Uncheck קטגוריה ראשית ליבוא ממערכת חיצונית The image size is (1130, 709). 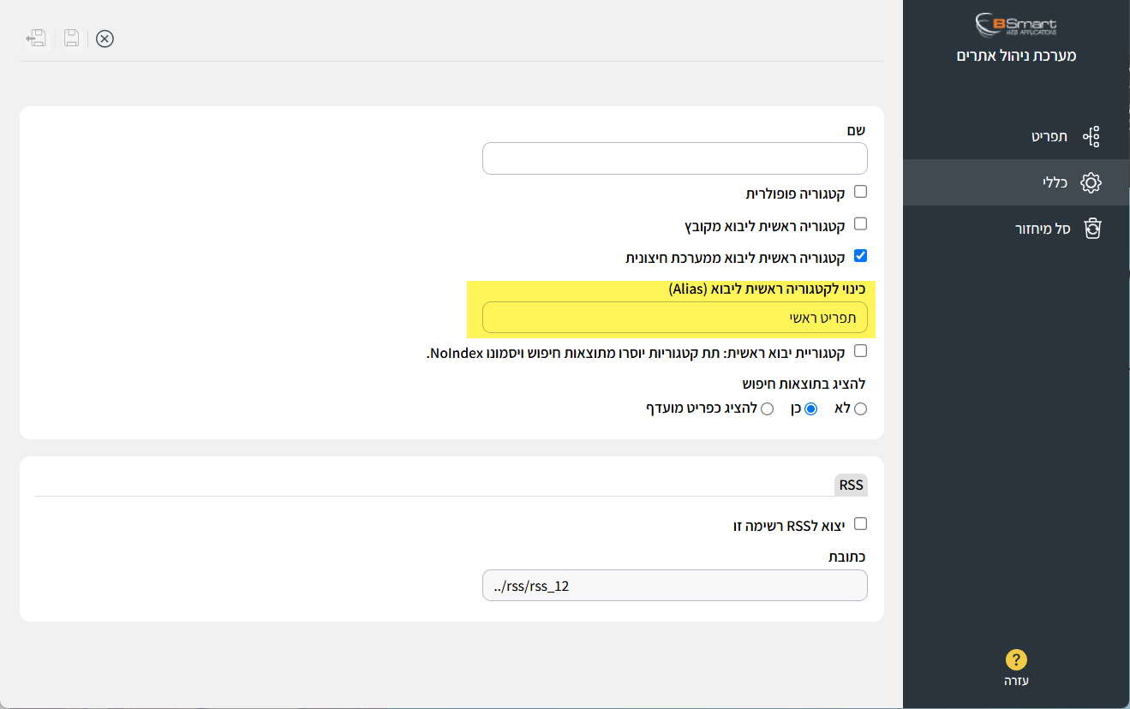[x=861, y=255]
